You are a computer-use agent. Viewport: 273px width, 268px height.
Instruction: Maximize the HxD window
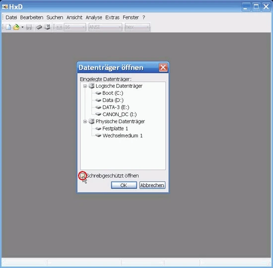pos(256,7)
